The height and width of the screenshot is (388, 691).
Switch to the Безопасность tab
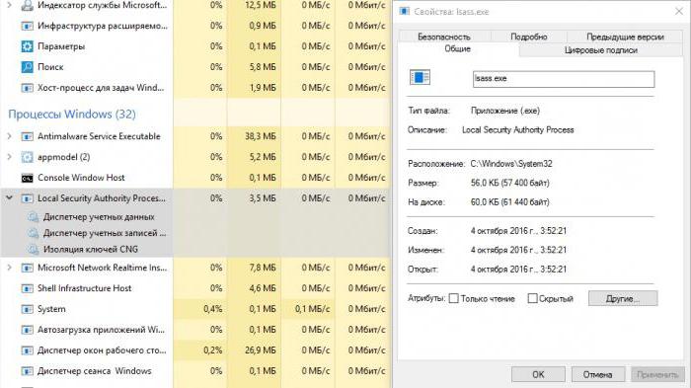coord(444,37)
